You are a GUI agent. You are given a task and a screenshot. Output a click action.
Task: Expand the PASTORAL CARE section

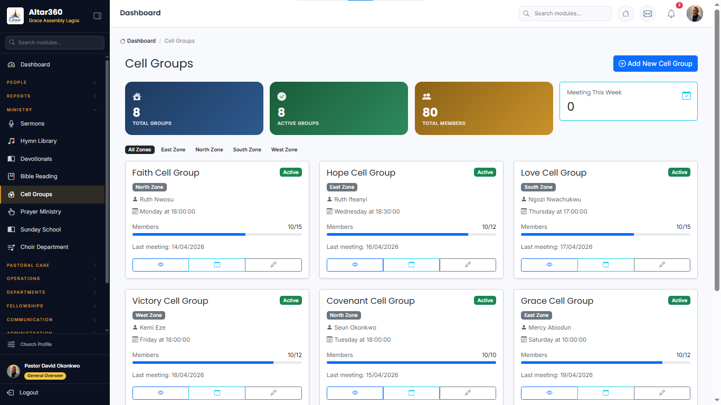click(x=52, y=265)
